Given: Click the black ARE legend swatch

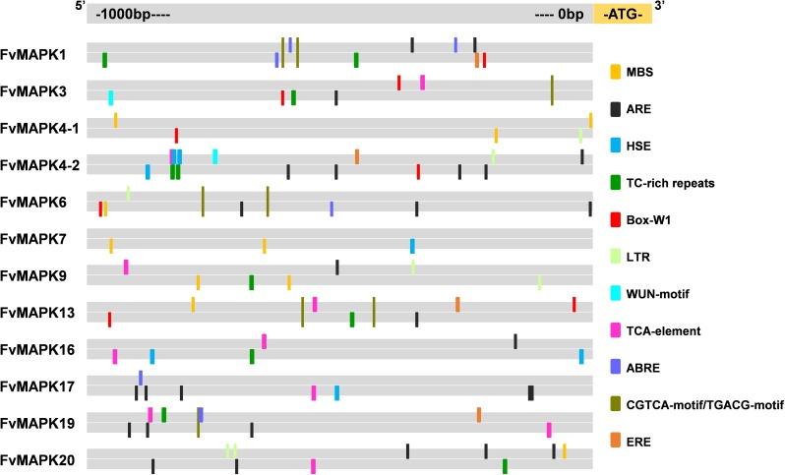Looking at the screenshot, I should pyautogui.click(x=616, y=108).
